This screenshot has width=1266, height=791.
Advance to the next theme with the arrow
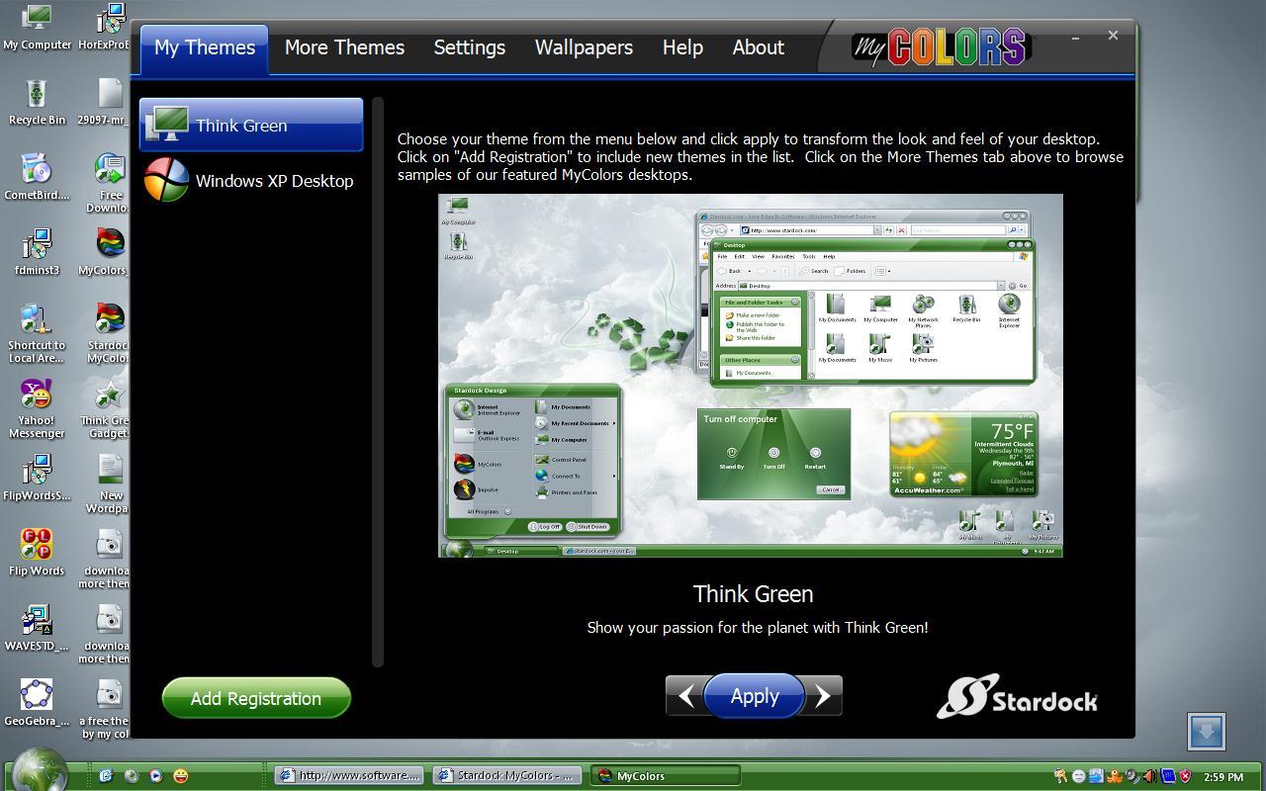(822, 696)
